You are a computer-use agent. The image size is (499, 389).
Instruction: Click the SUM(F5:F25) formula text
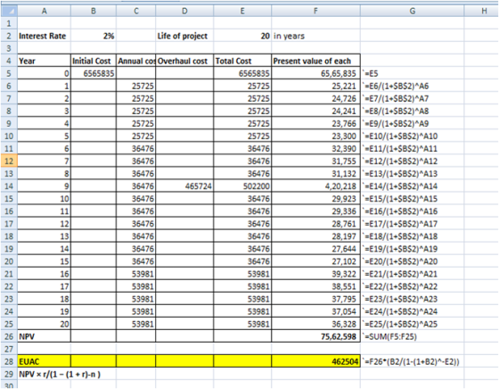click(x=389, y=336)
